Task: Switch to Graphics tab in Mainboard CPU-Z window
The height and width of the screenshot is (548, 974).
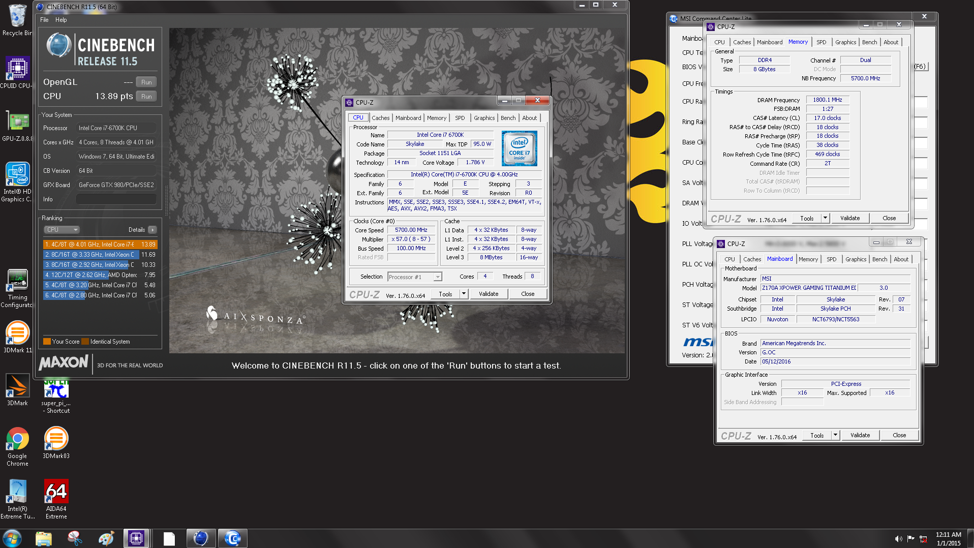Action: pos(856,259)
